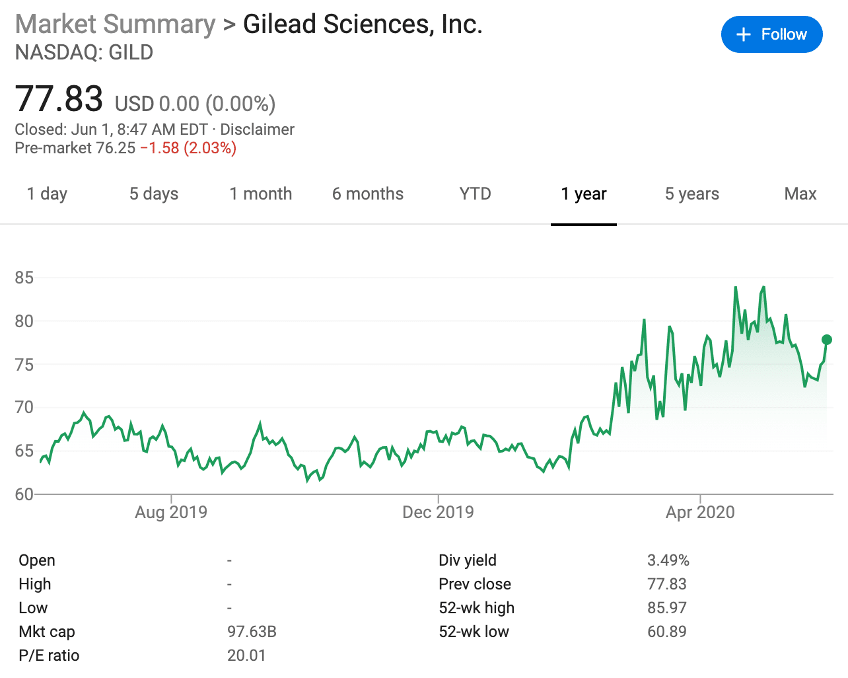Open the Disclaimer link
848x678 pixels.
point(257,130)
